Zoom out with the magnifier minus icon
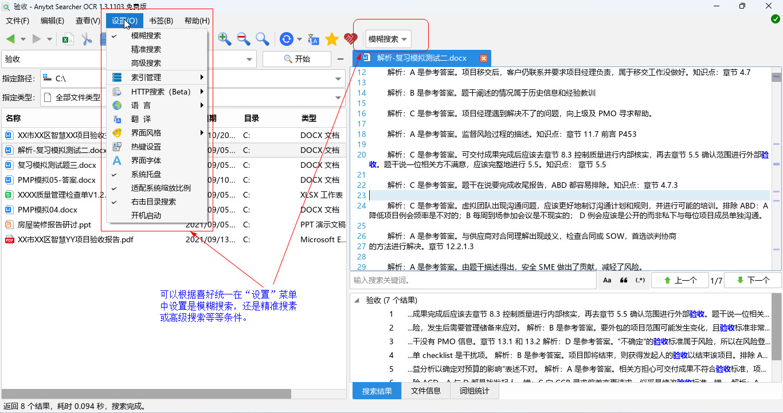Viewport: 783px width, 413px height. tap(243, 38)
